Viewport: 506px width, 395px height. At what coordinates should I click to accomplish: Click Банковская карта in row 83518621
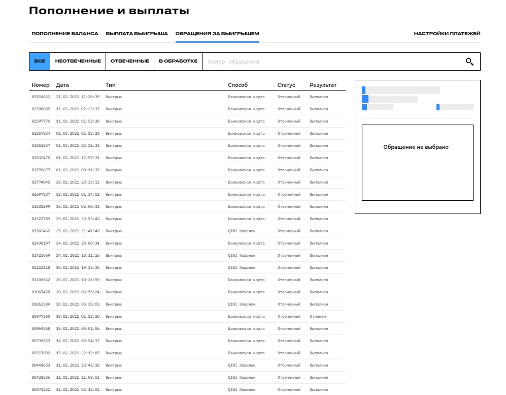pyautogui.click(x=246, y=97)
